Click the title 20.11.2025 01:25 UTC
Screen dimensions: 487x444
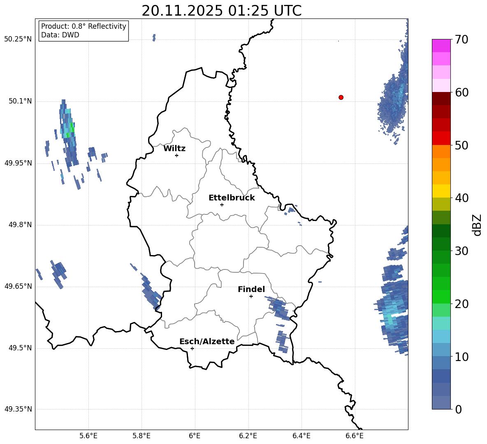click(221, 11)
